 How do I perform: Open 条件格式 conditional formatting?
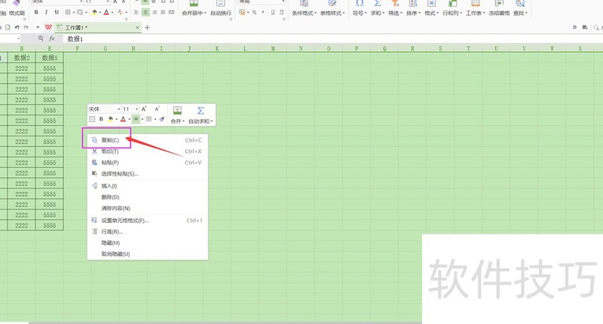(x=304, y=8)
